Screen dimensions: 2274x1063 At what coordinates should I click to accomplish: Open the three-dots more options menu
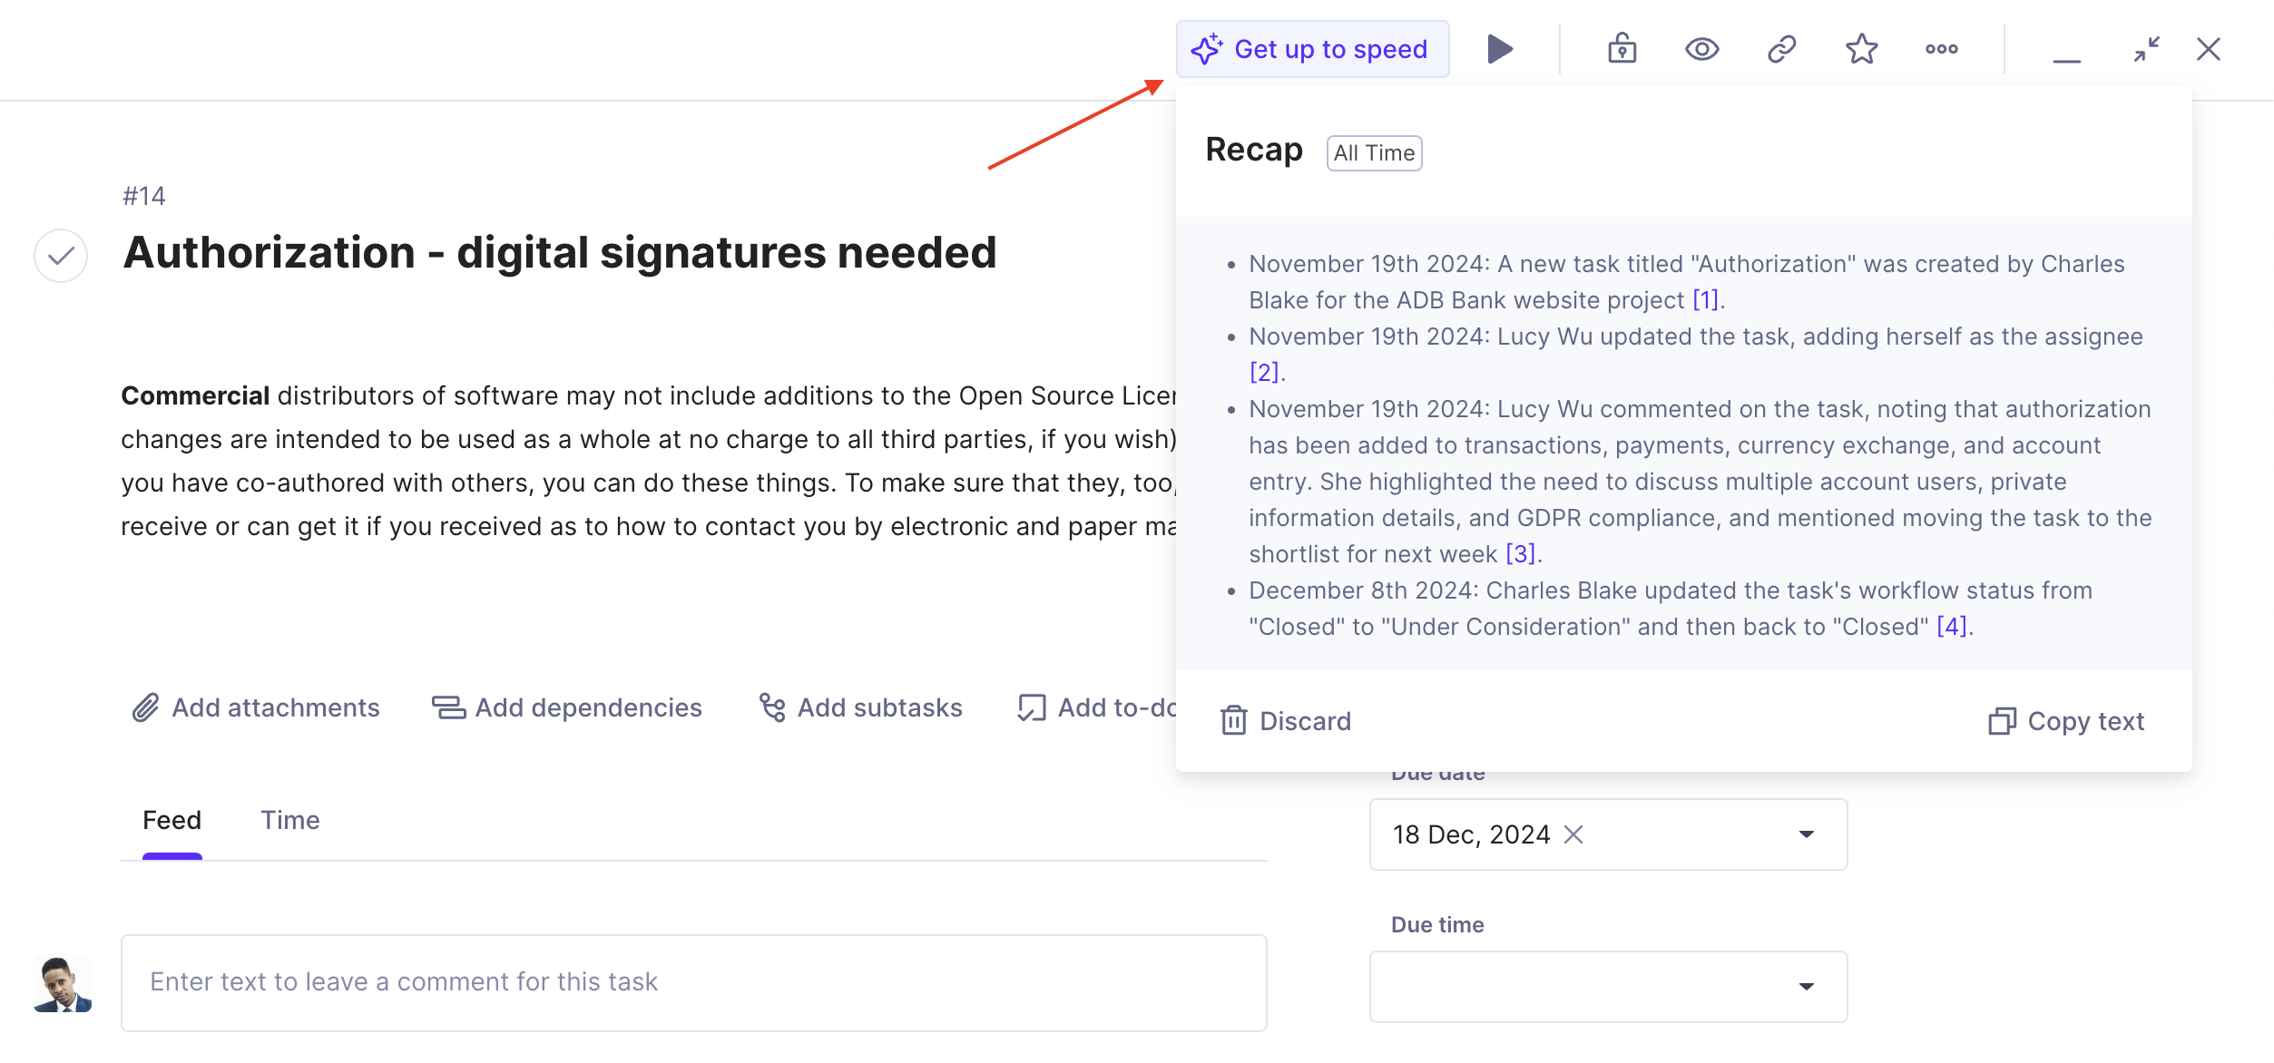pyautogui.click(x=1941, y=49)
